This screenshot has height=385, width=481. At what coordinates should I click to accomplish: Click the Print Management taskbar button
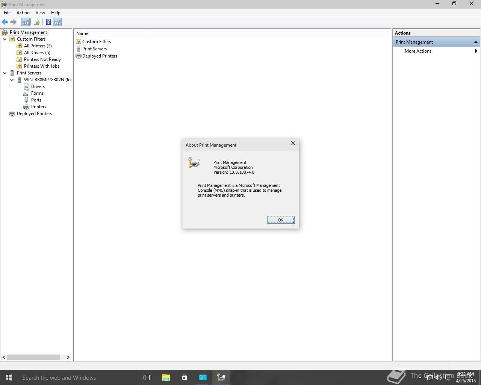pos(221,377)
